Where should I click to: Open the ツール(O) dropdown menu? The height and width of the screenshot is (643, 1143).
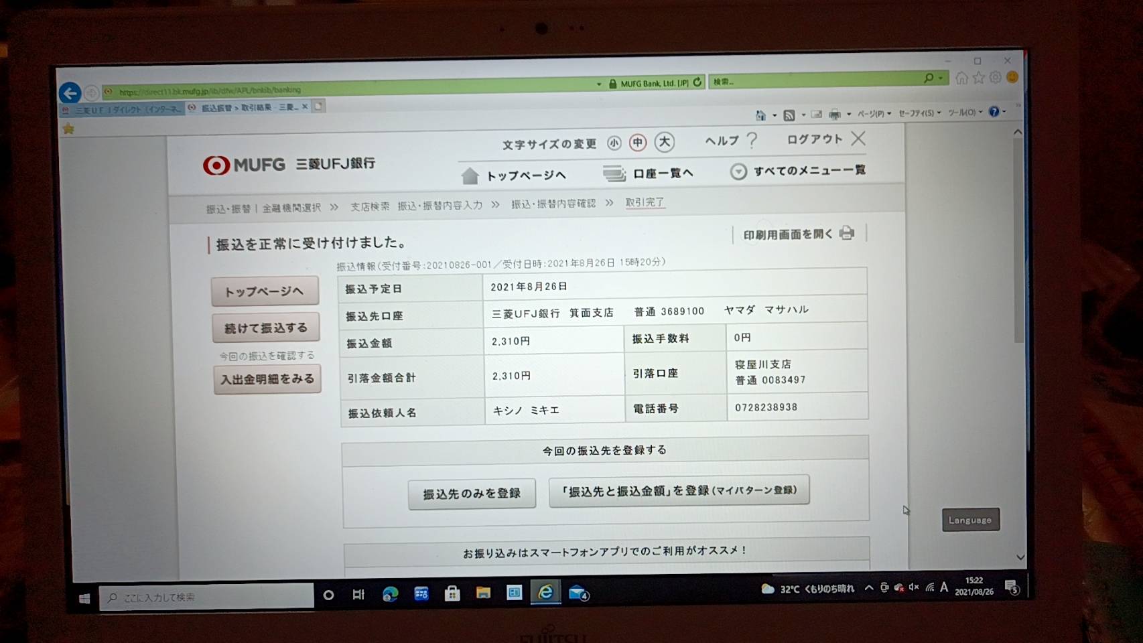(965, 113)
